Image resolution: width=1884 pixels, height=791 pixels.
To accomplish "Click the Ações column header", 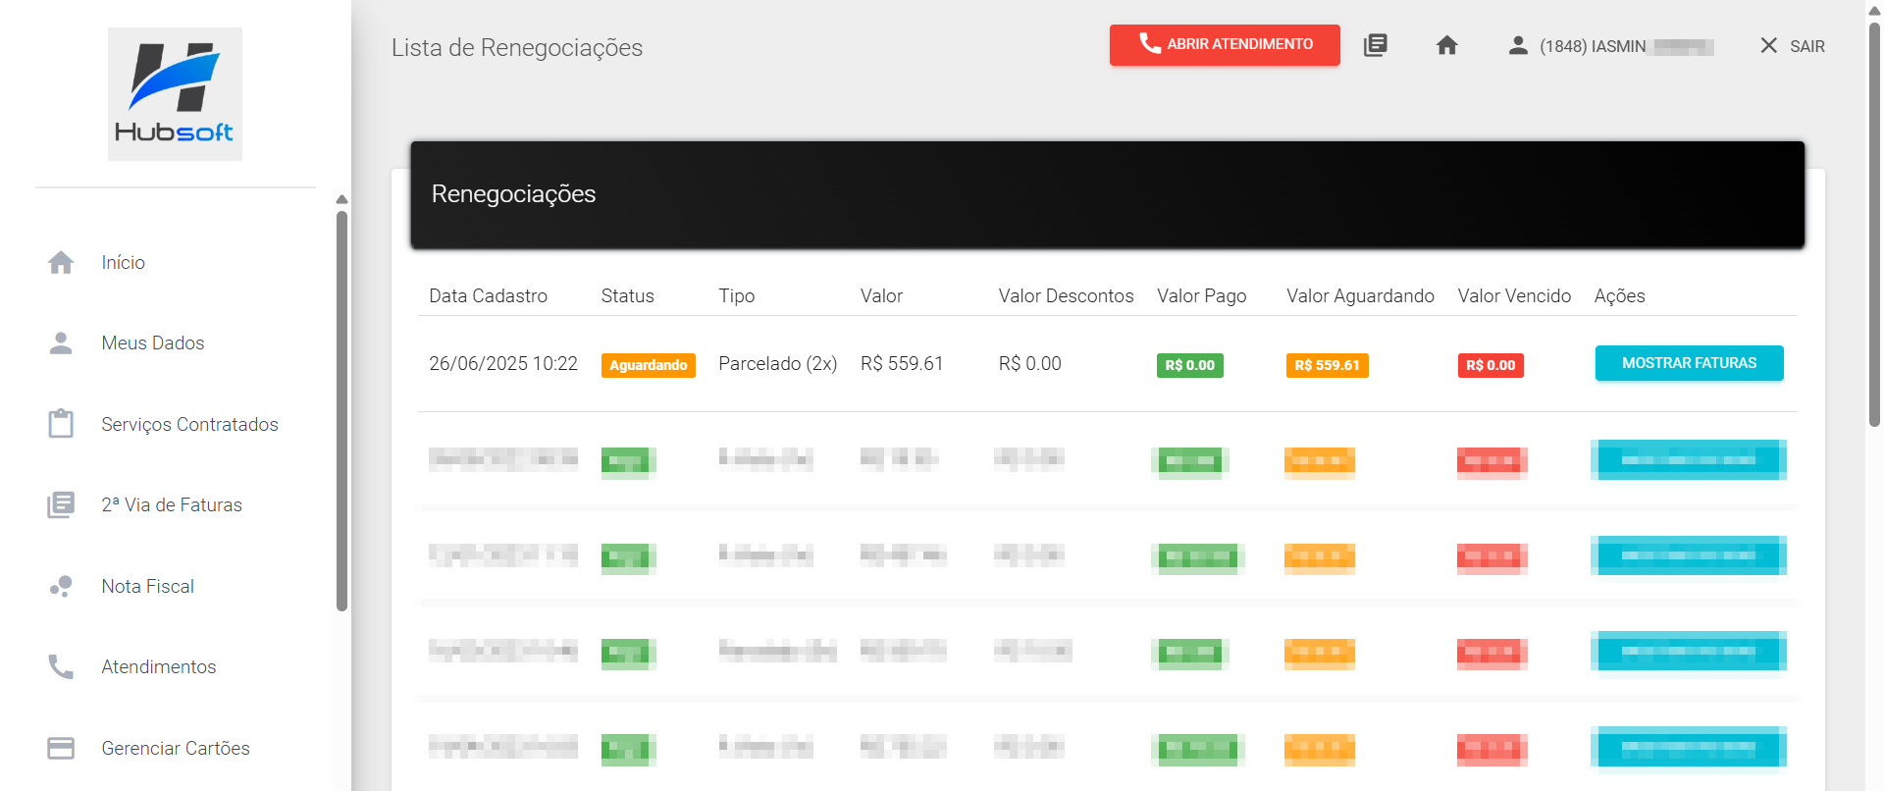I will click(1620, 296).
